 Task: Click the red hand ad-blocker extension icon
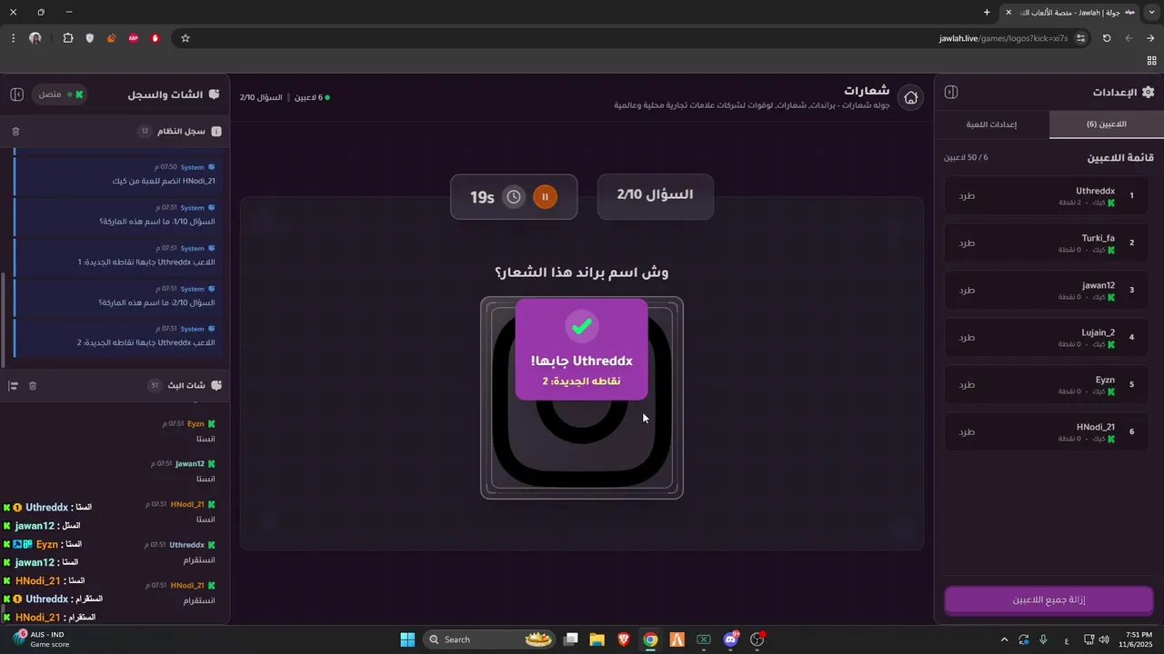tap(156, 38)
